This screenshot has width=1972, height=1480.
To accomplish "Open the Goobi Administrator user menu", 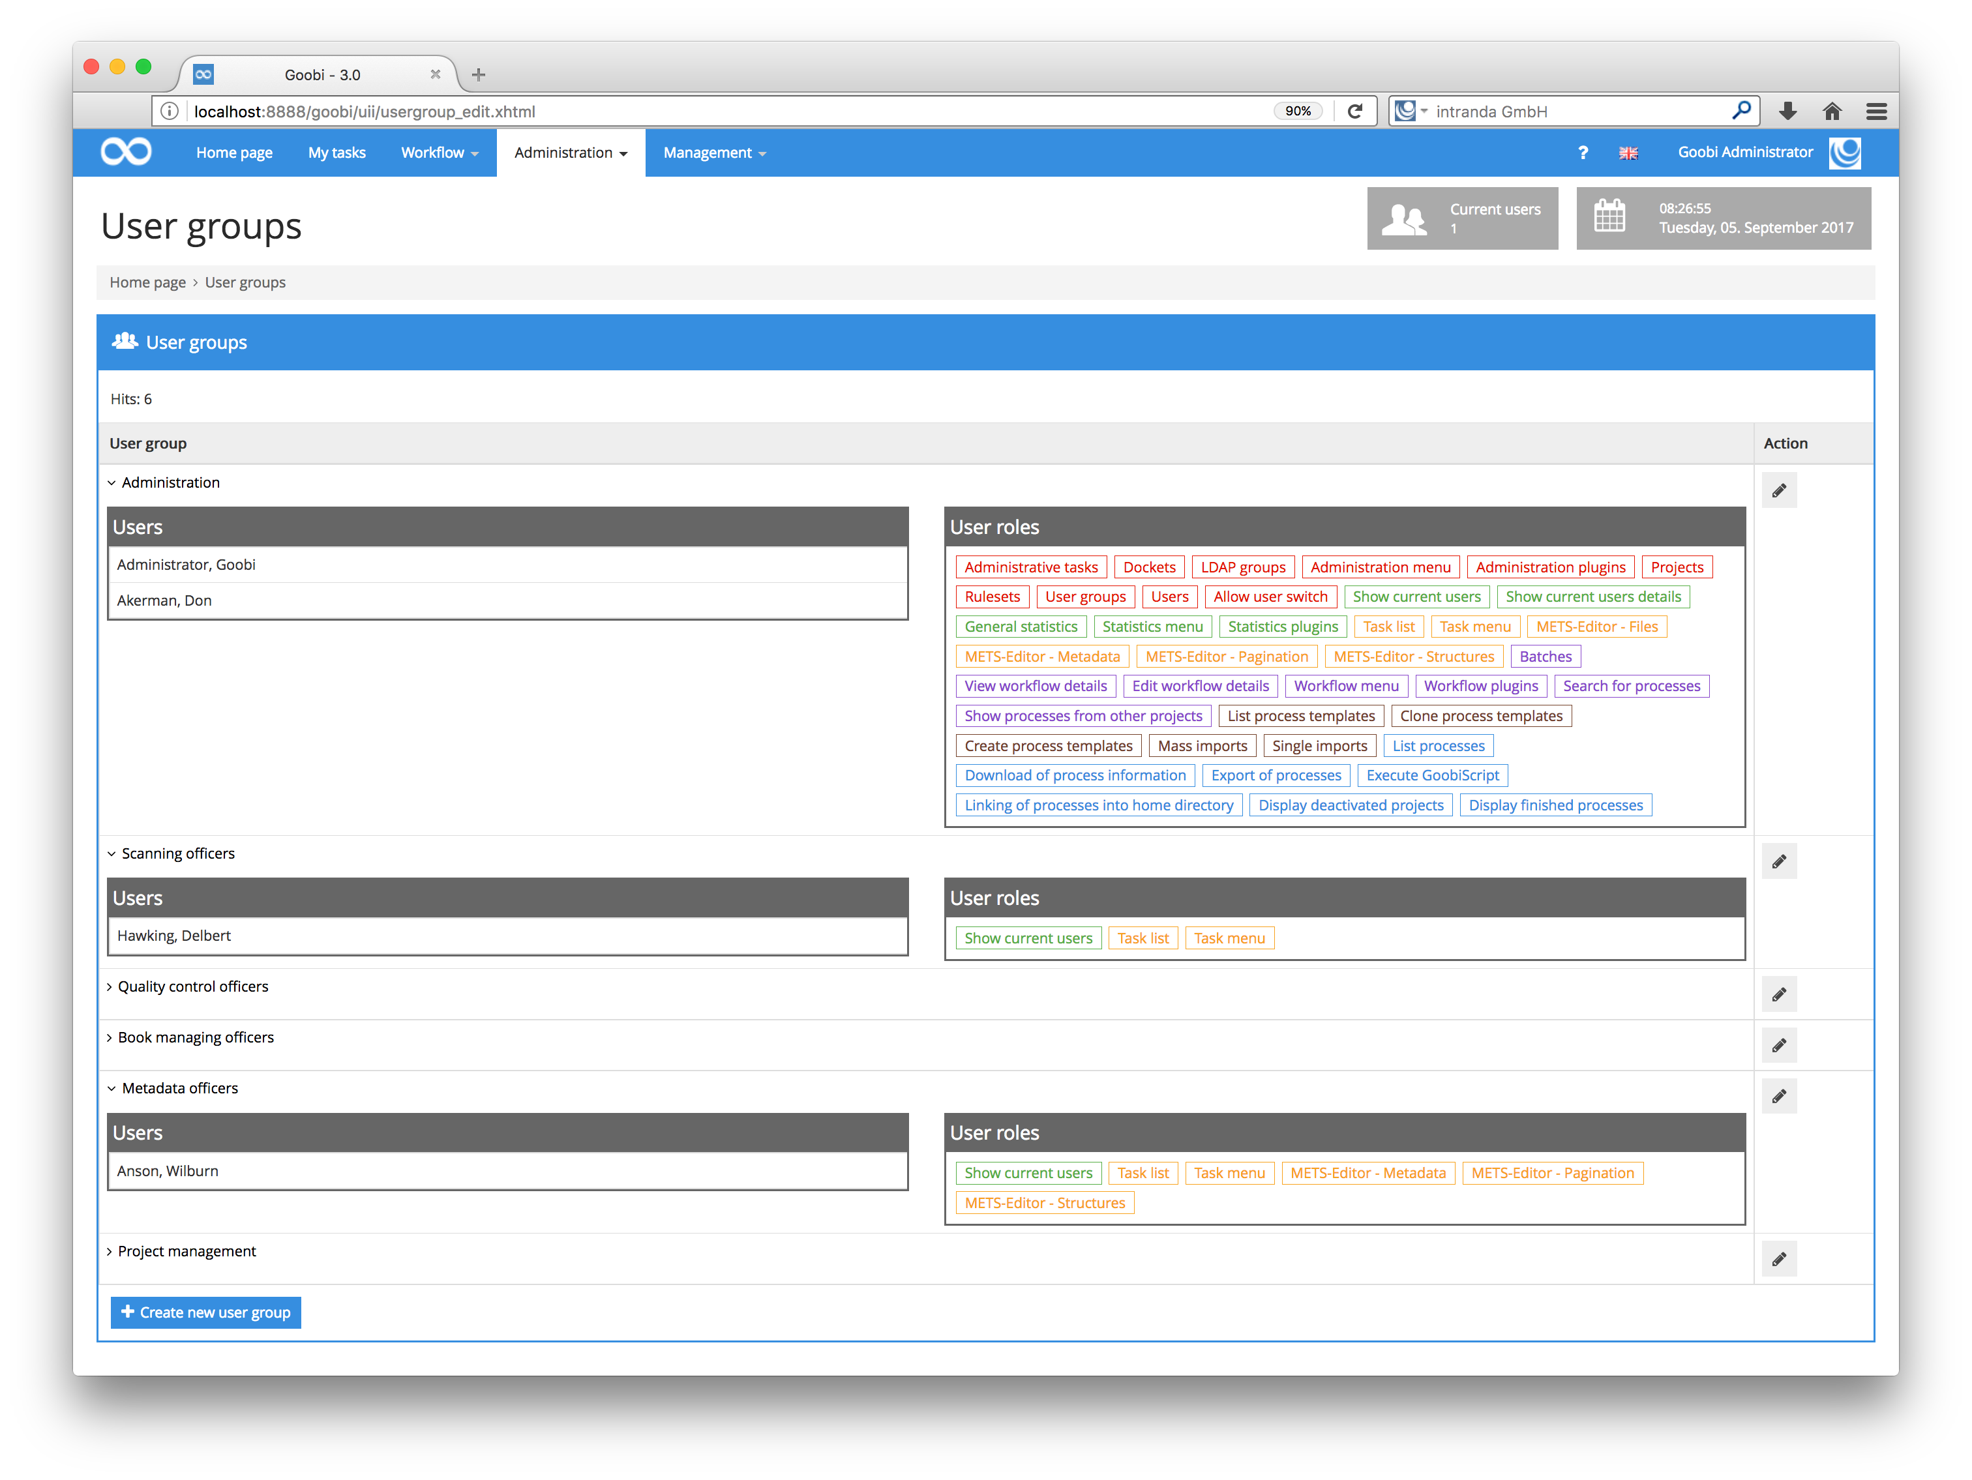I will [x=1744, y=151].
